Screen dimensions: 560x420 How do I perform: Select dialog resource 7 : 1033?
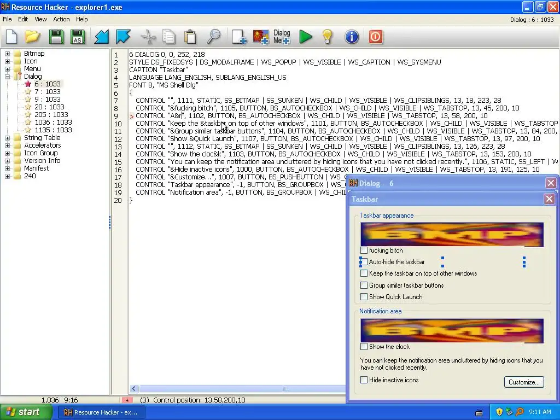tap(43, 92)
